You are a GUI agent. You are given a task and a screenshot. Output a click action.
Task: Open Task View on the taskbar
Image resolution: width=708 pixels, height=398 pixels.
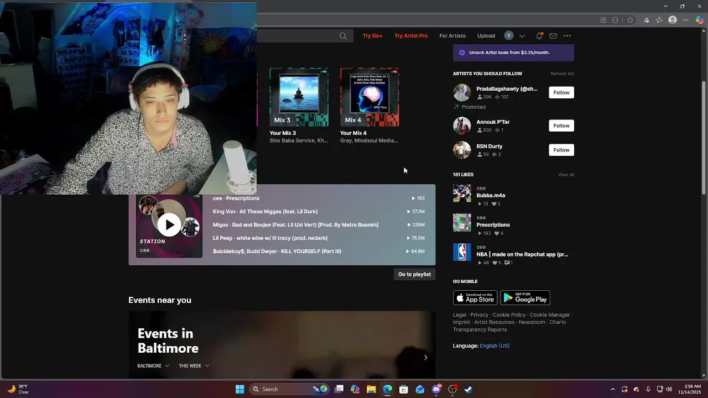pos(339,389)
